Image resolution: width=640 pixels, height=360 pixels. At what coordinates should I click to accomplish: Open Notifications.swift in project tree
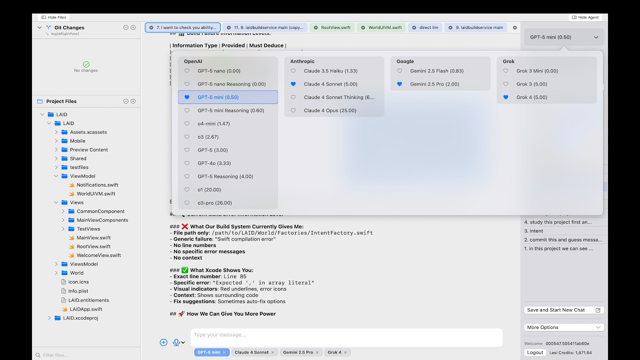(97, 185)
